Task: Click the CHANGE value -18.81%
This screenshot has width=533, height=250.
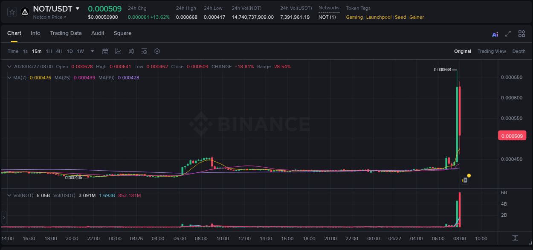Action: [244, 67]
